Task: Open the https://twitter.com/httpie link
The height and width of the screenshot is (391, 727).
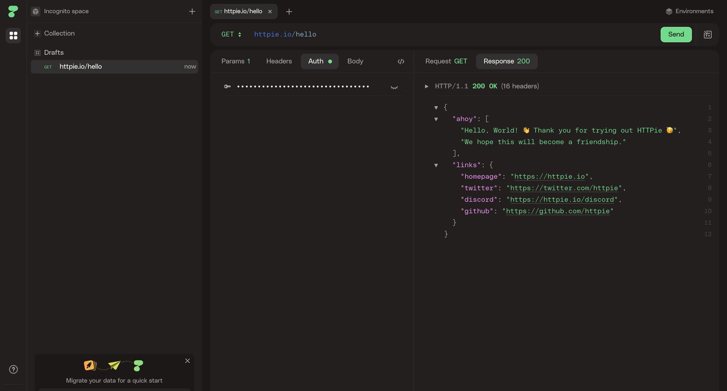Action: [x=564, y=188]
